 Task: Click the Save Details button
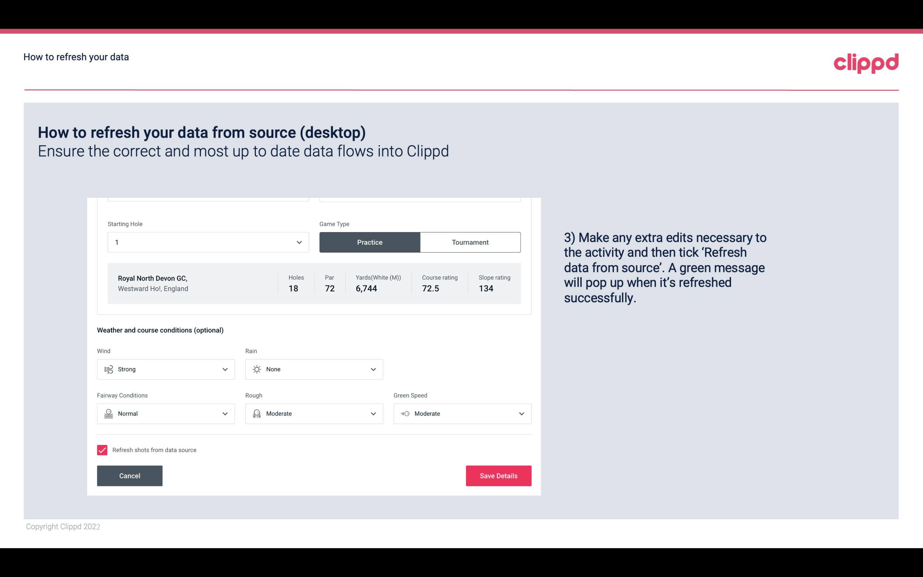click(x=498, y=475)
